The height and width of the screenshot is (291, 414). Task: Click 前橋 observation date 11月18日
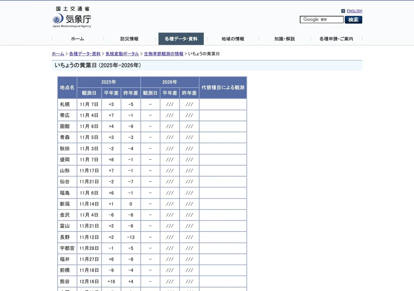pyautogui.click(x=89, y=270)
